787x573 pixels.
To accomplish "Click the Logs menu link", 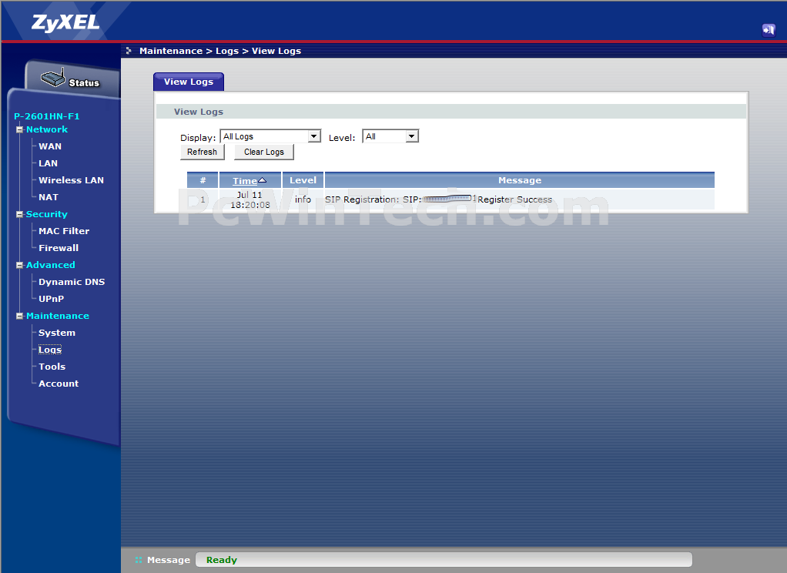I will (50, 350).
